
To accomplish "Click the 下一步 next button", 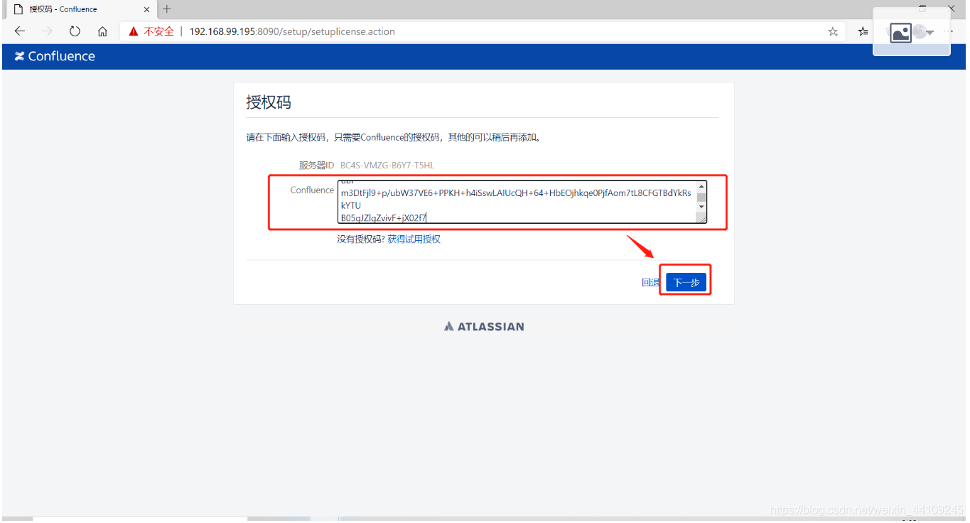I will click(686, 282).
